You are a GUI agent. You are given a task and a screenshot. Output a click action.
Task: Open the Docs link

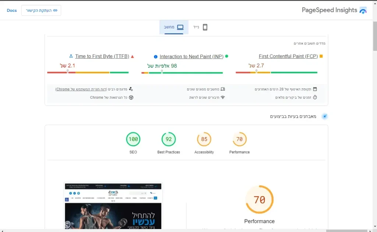click(x=12, y=10)
